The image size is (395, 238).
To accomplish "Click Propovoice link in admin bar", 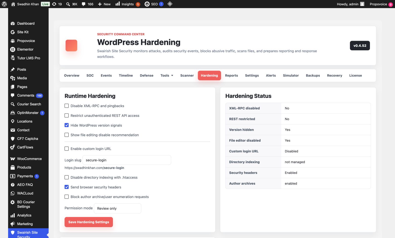I will (378, 4).
